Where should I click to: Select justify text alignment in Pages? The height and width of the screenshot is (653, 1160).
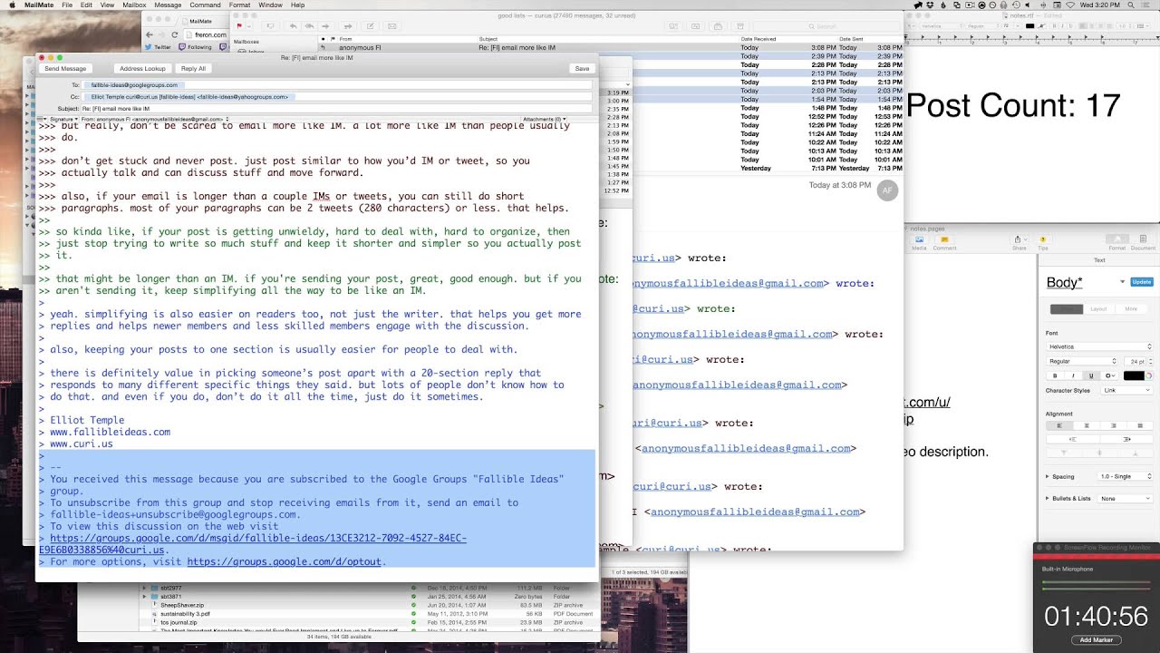pos(1140,425)
